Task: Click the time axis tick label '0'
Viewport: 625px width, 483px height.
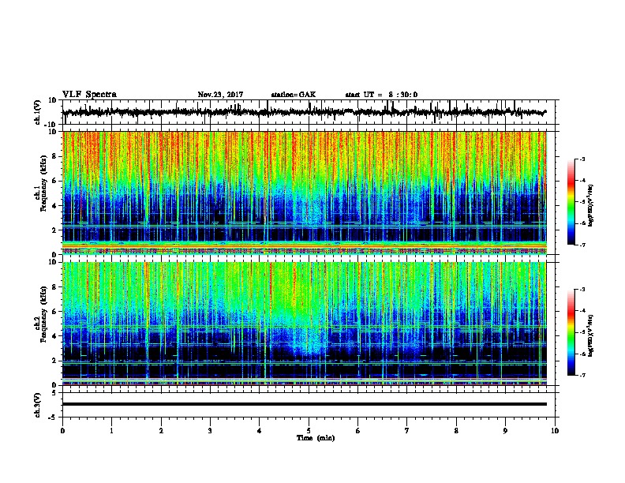Action: point(62,431)
